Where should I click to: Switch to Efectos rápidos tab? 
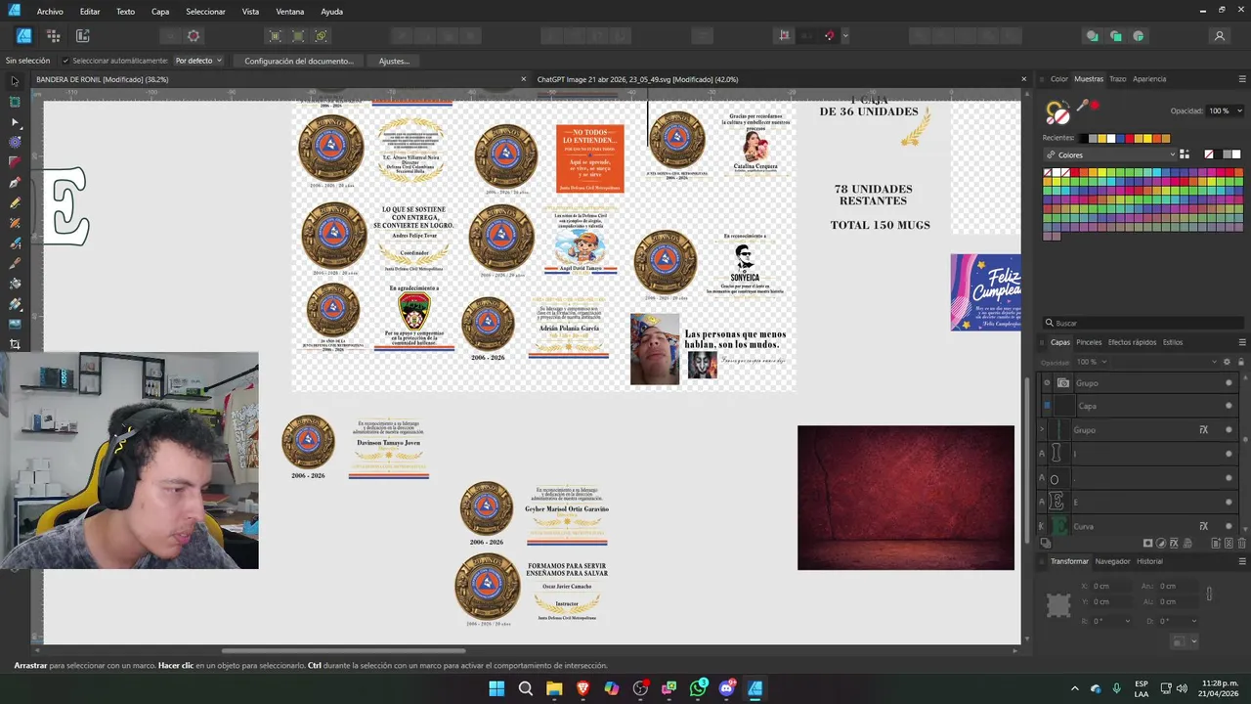(1132, 342)
